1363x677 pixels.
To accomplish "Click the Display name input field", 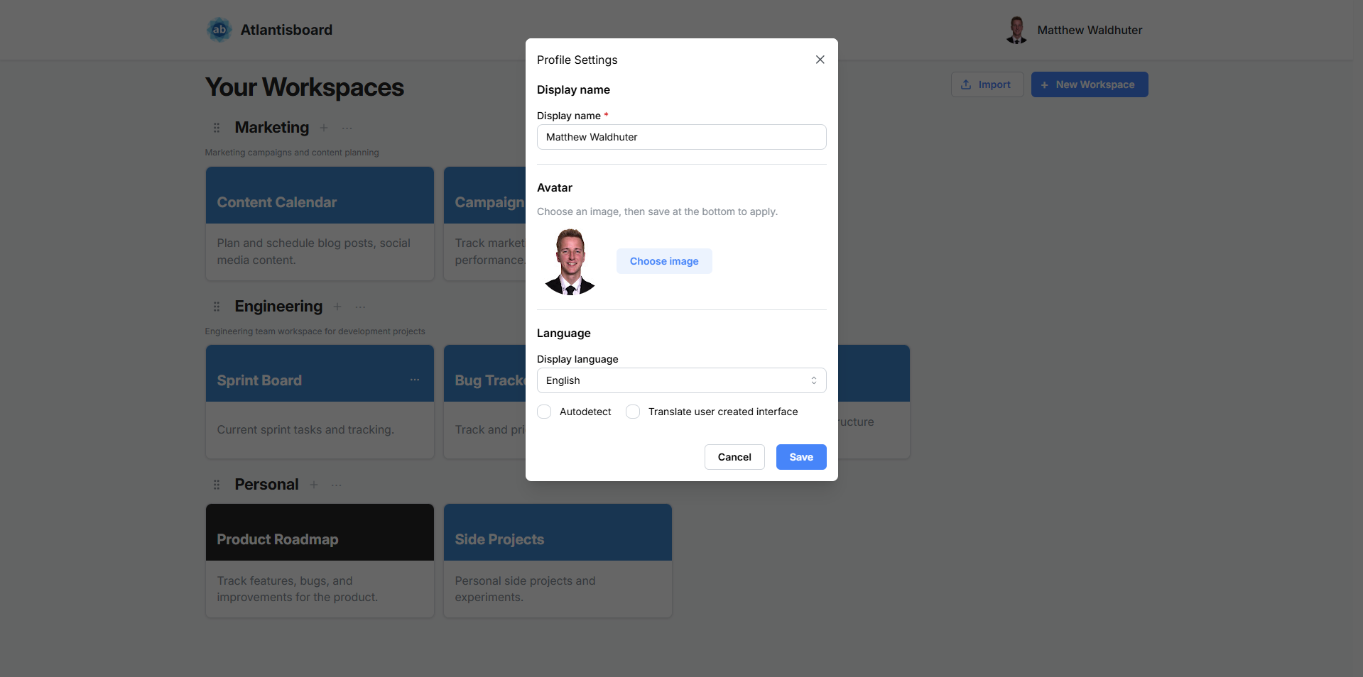I will tap(681, 137).
